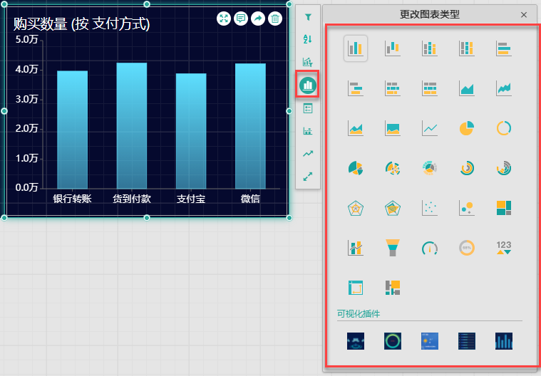The height and width of the screenshot is (376, 541).
Task: Select the floating horizontal bar chart
Action: [356, 88]
